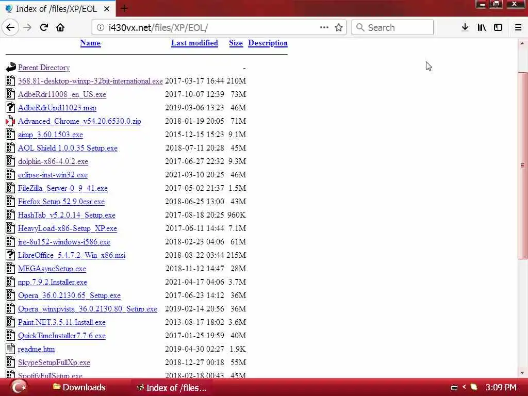528x396 pixels.
Task: Download dolphin-x86-4.0.2.exe
Action: (x=53, y=161)
